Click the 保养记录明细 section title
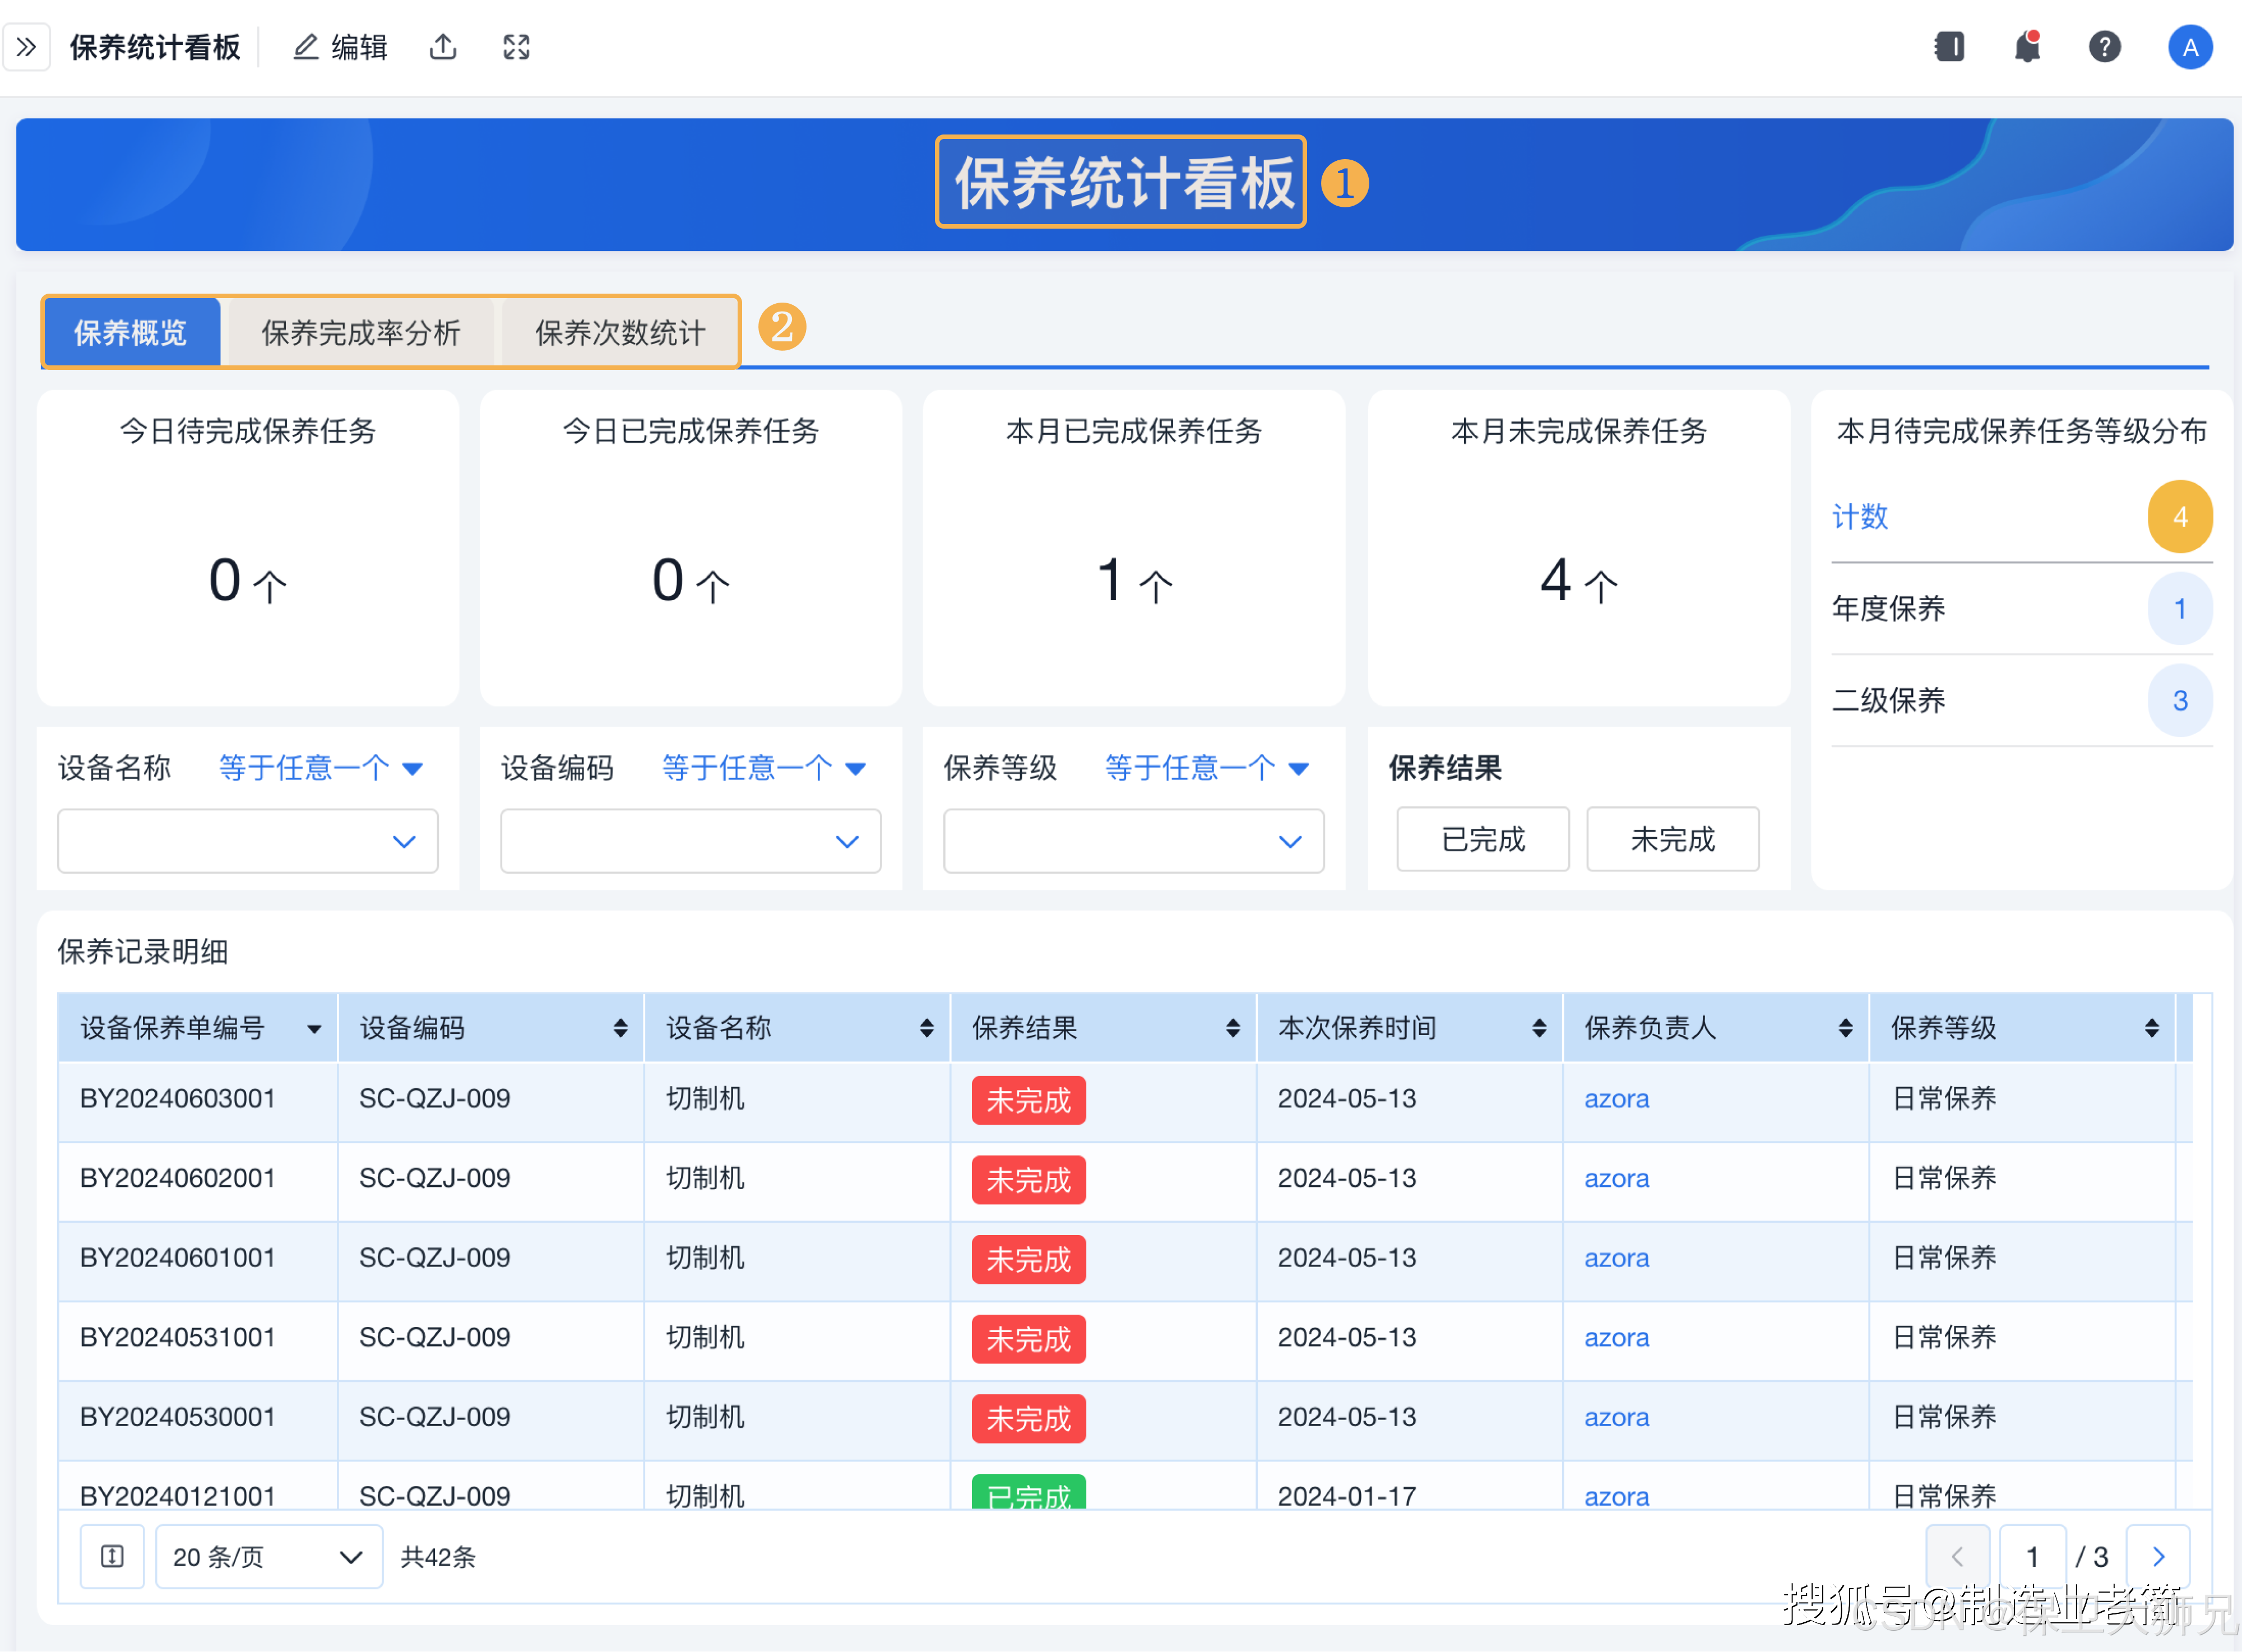 143,951
